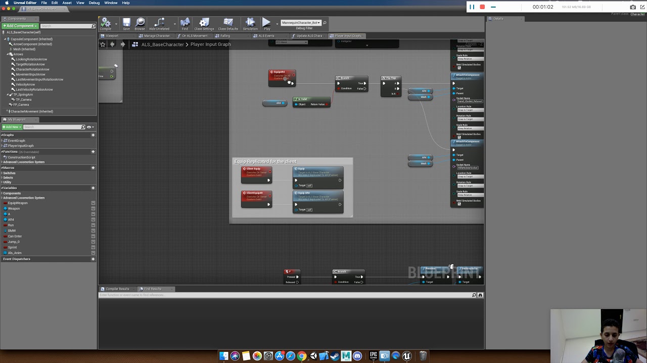Add a new event dispatcher plus button
647x363 pixels.
tap(93, 259)
